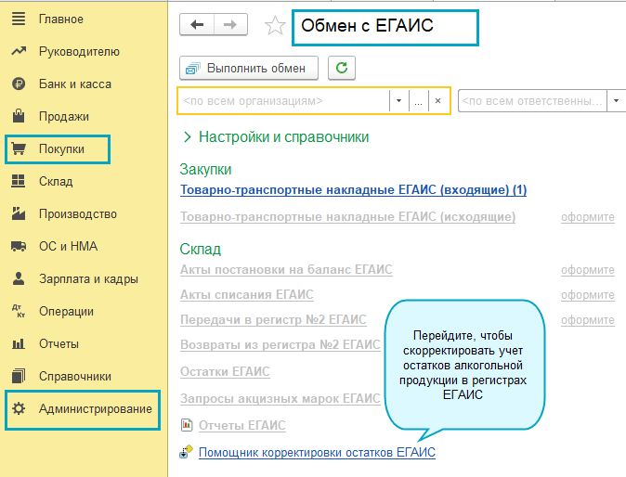Viewport: 626px width, 477px height.
Task: Click the Справочники stacked books icon
Action: click(19, 376)
